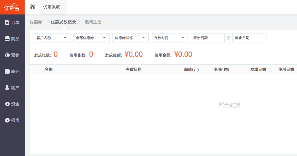Click the calendar icon between date fields
The image size is (297, 156).
coord(229,38)
